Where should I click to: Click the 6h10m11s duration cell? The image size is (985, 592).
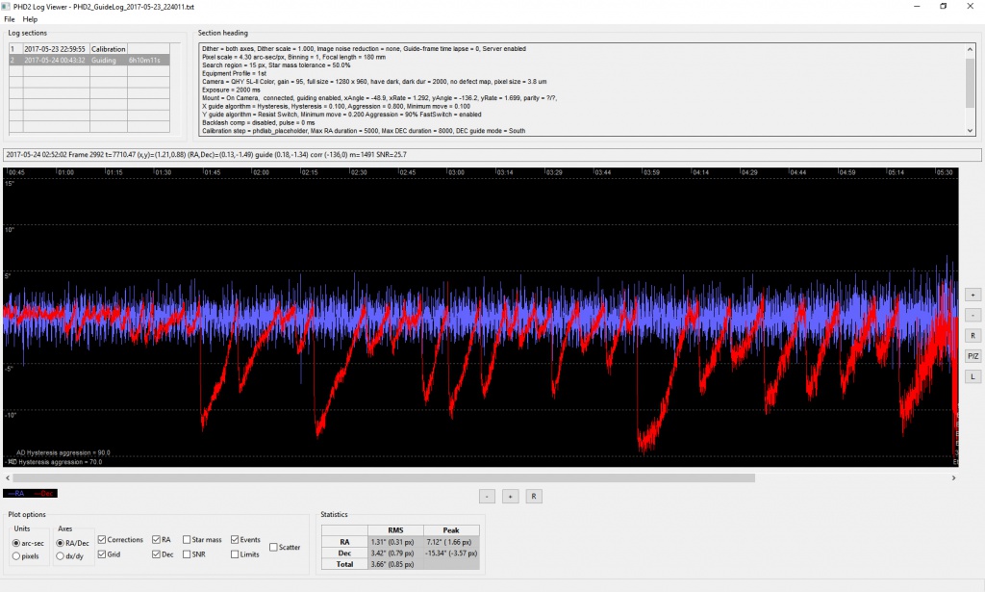coord(148,61)
